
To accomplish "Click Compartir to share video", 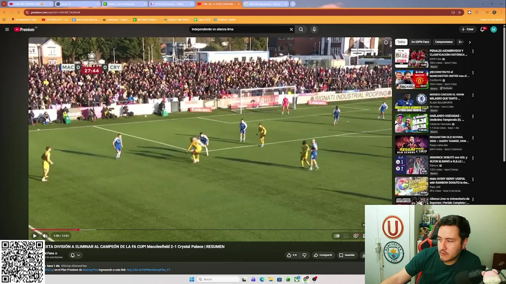I will coord(323,255).
